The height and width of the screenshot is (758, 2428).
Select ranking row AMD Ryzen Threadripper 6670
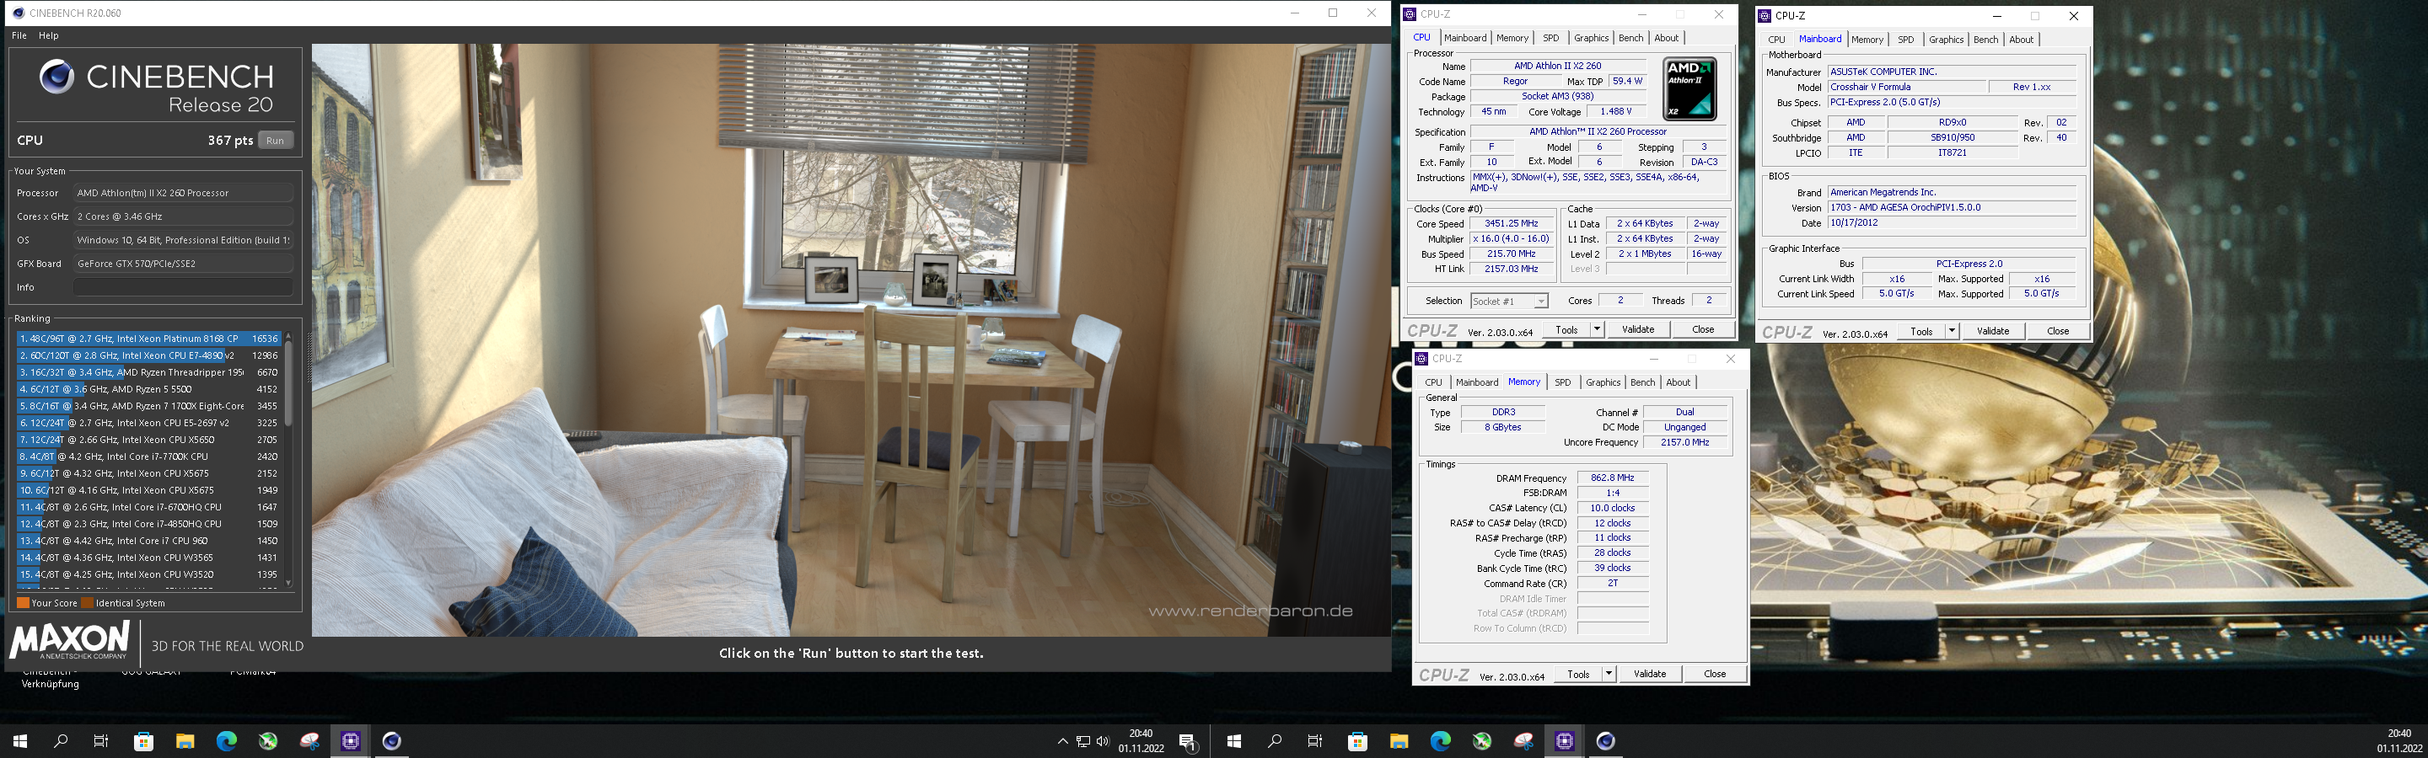tap(149, 372)
